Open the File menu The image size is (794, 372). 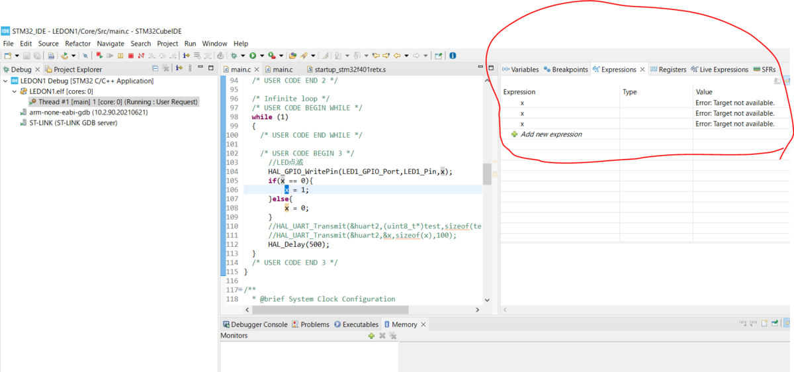point(9,44)
